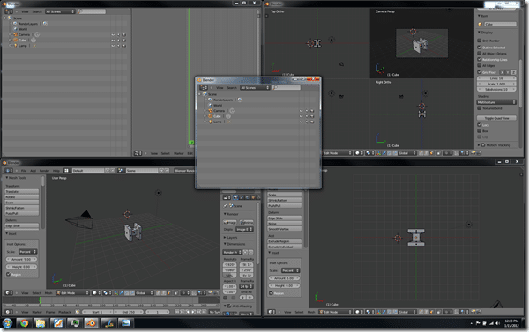Click Smooth Vertex in bottom-right tool shelf
This screenshot has height=332, width=529.
[x=285, y=229]
